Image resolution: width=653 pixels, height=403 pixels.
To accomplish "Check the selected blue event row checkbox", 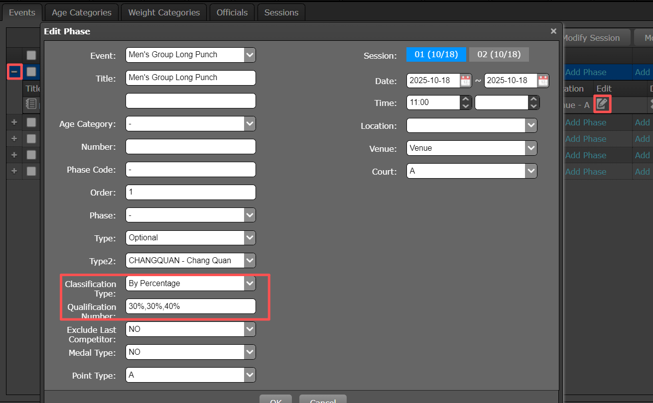I will point(31,72).
